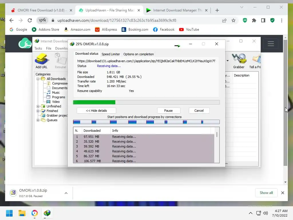Click the share page icon in address bar
Viewport: 293px width, 220px height.
[224, 20]
